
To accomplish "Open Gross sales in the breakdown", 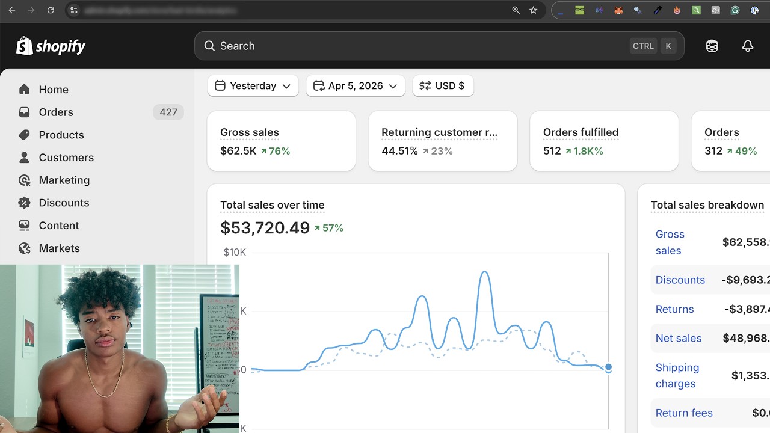I will point(670,242).
